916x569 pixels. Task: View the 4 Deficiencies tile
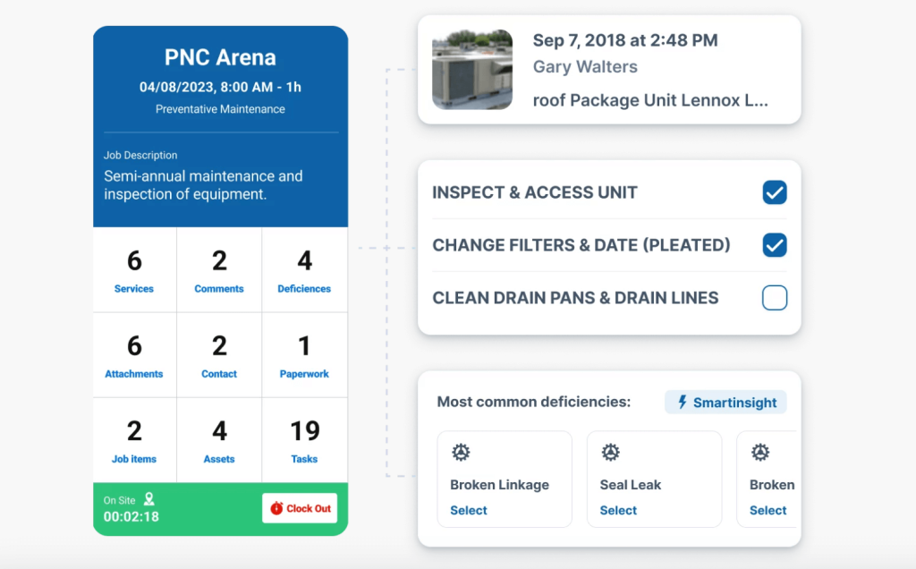pos(304,270)
